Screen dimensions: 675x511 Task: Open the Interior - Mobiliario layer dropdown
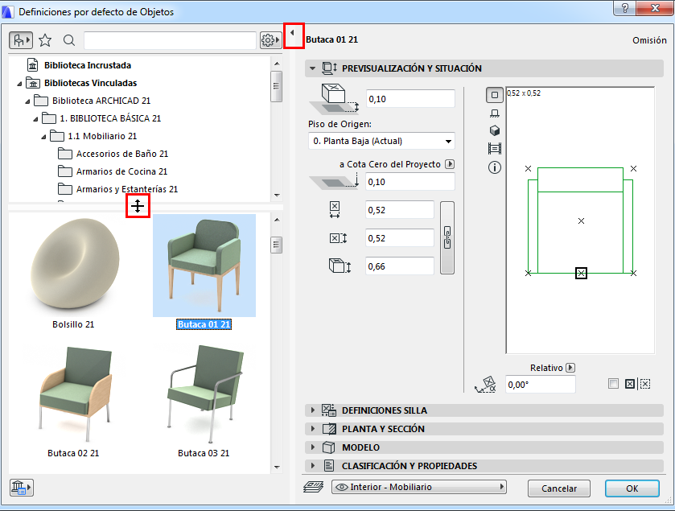[x=419, y=487]
